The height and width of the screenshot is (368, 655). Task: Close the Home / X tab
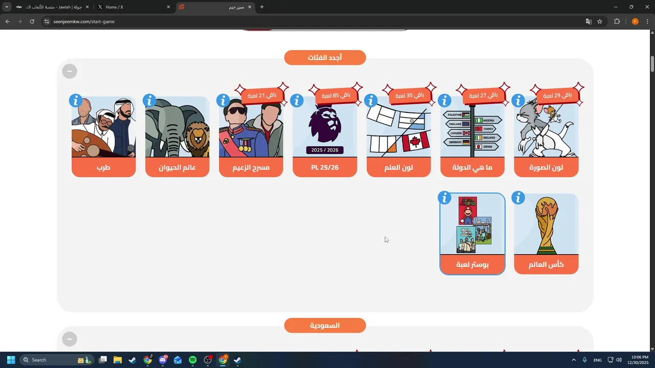coord(168,7)
